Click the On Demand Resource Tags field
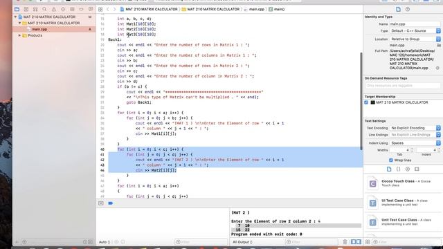Viewport: 443px width, 249px height. pos(403,86)
